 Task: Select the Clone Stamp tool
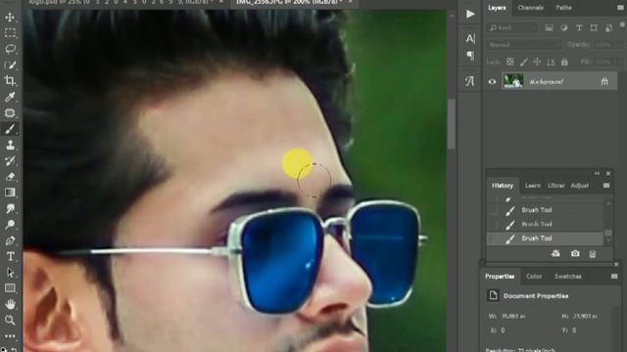10,145
